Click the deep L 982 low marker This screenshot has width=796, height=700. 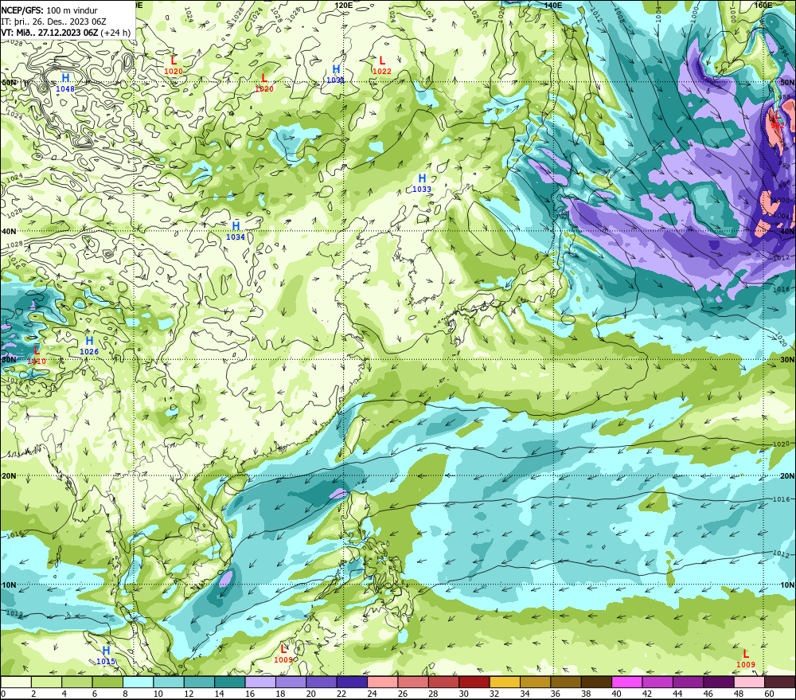pyautogui.click(x=777, y=120)
